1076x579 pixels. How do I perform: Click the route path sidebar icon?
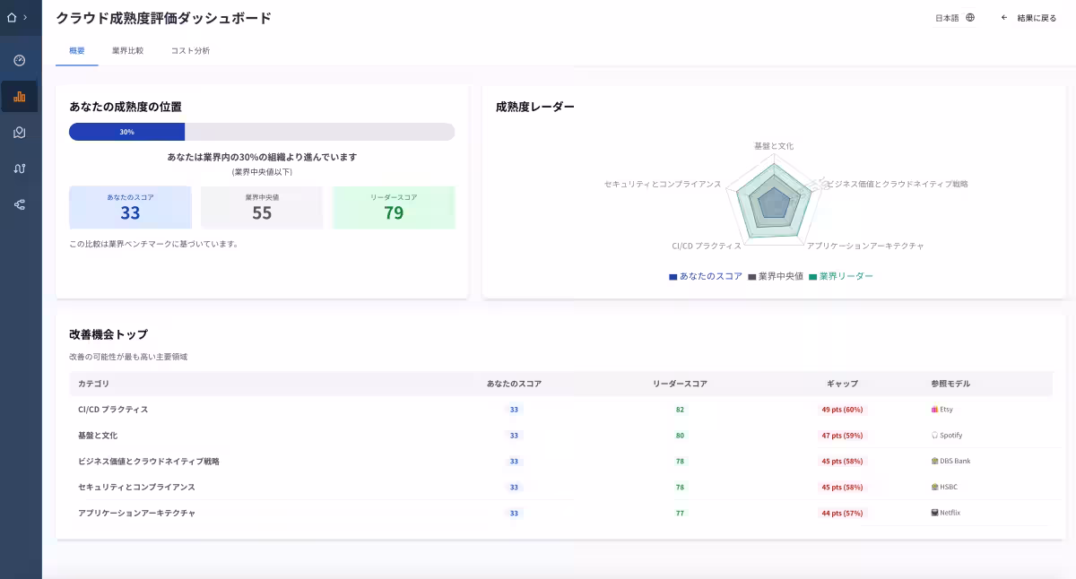point(20,169)
